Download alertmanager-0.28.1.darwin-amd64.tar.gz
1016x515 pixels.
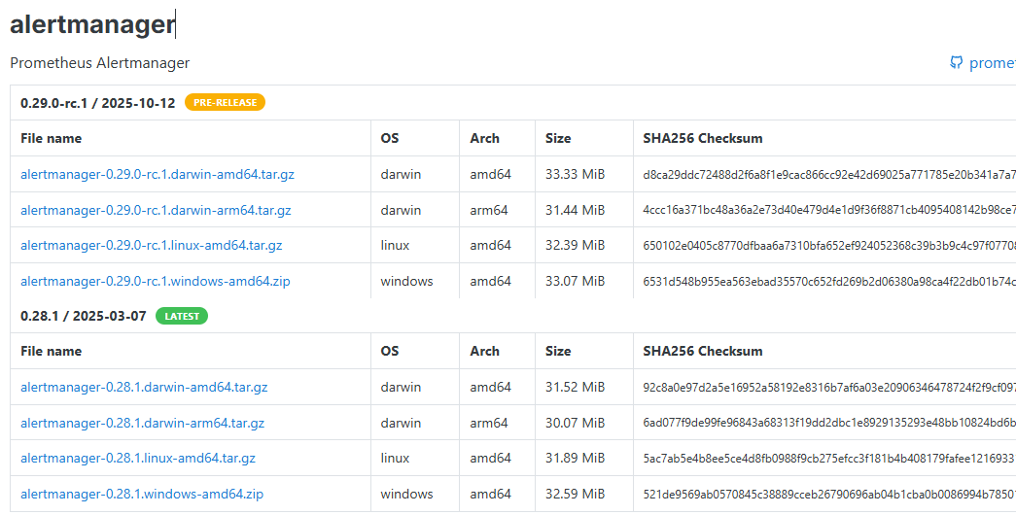pyautogui.click(x=144, y=388)
